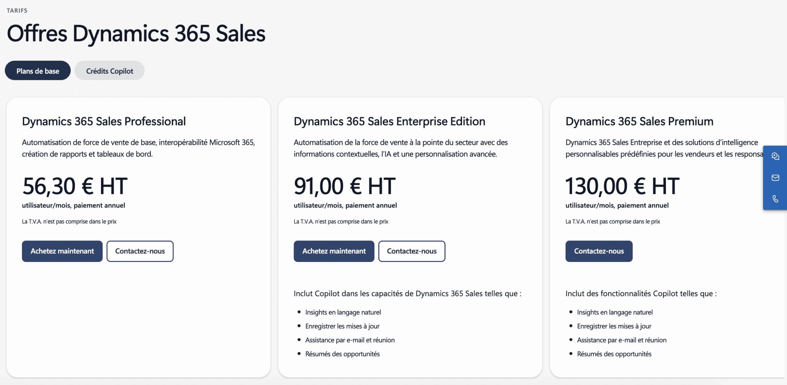The image size is (787, 385).
Task: Select the Crédits Copilot tab
Action: tap(110, 71)
